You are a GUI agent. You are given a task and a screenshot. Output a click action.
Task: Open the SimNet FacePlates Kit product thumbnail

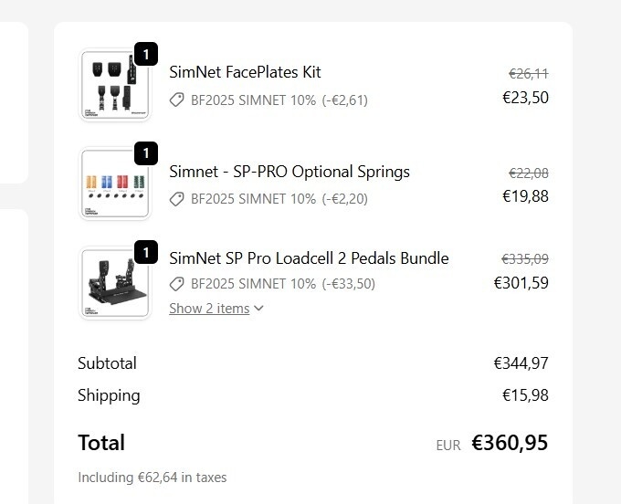(113, 85)
